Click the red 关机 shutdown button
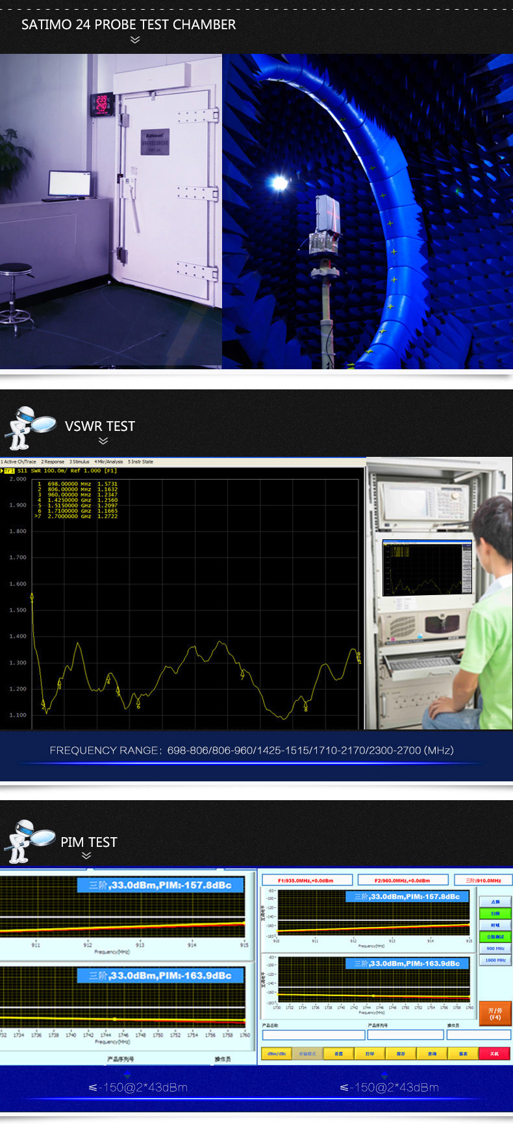513x1124 pixels. tap(494, 1053)
